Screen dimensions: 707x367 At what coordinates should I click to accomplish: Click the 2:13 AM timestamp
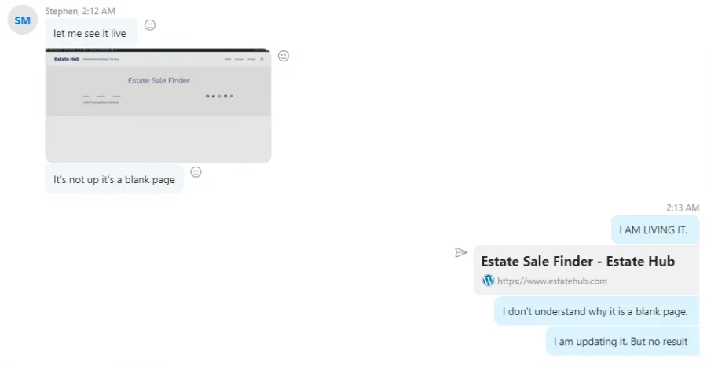tap(683, 207)
